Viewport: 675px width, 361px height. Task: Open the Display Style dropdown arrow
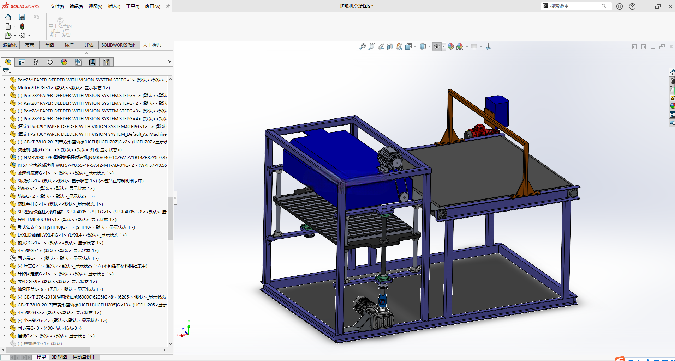tap(430, 47)
